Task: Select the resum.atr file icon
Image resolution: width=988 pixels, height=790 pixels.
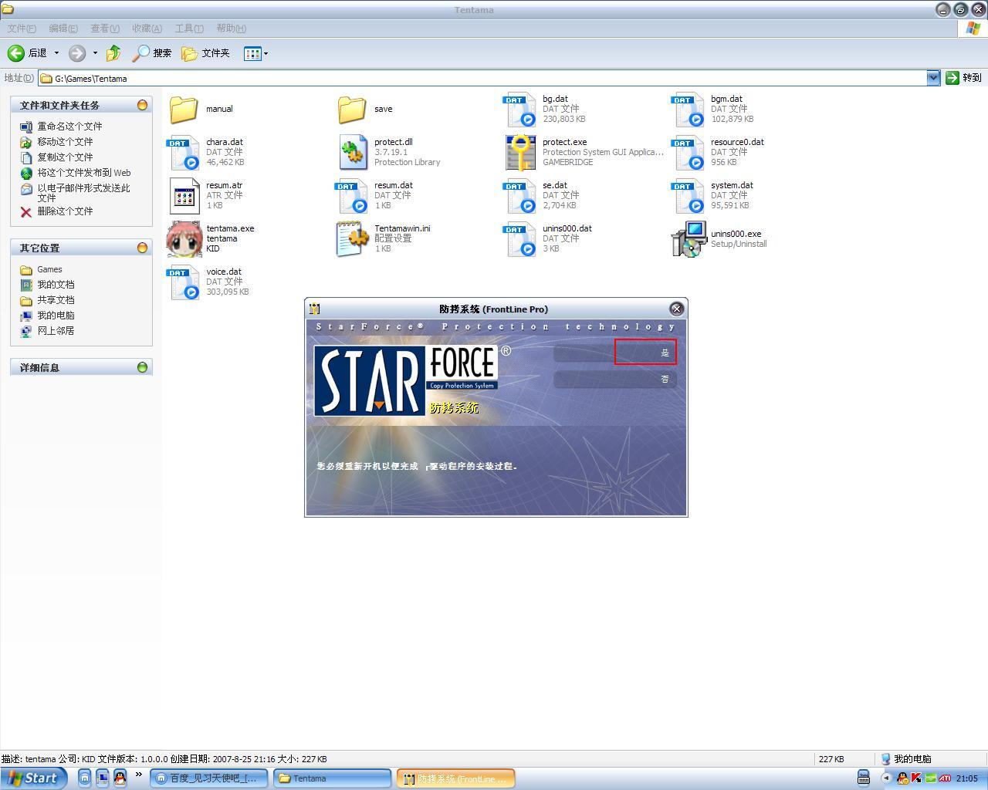Action: [x=184, y=196]
